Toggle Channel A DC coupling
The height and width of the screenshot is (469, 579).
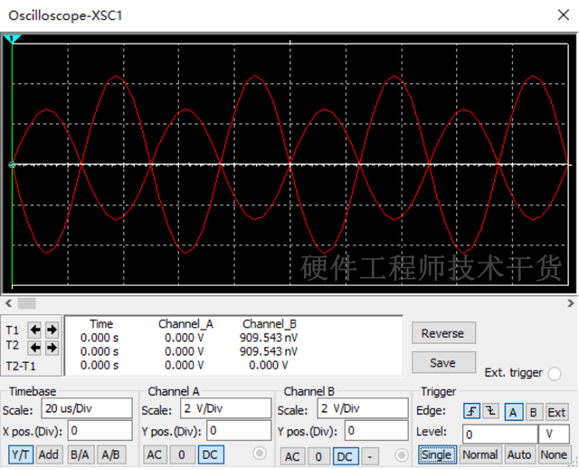[x=211, y=455]
